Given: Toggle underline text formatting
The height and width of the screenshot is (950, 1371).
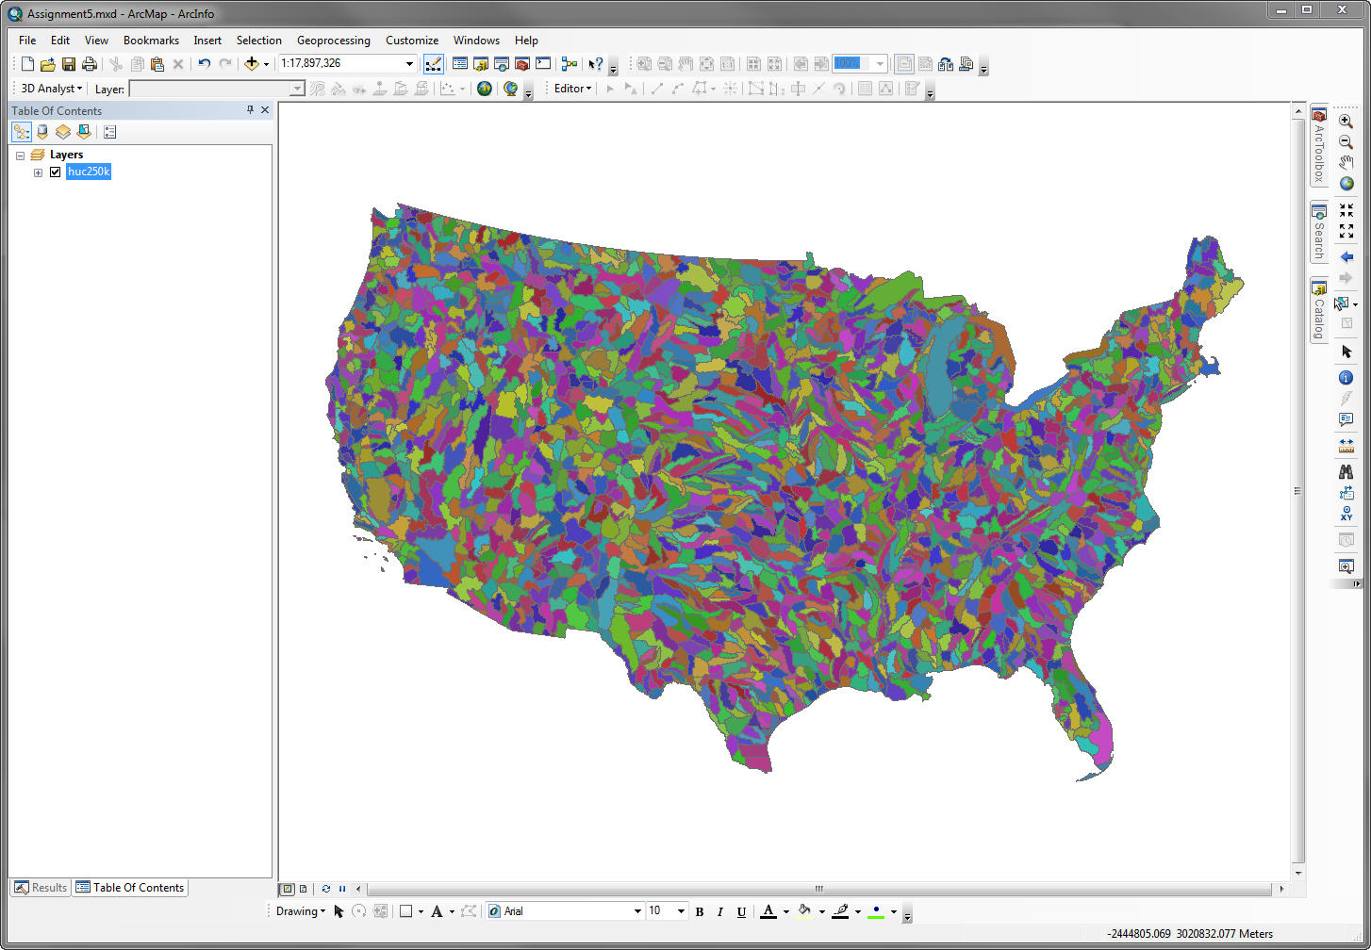Looking at the screenshot, I should [x=741, y=911].
